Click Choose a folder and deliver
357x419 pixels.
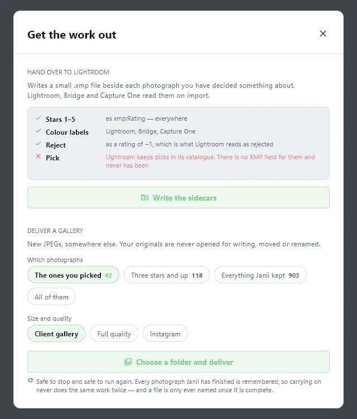(178, 362)
